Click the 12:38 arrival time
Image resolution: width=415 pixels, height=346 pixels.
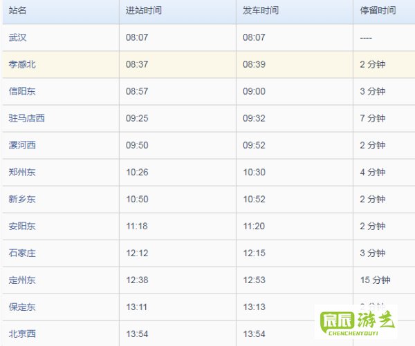point(137,280)
